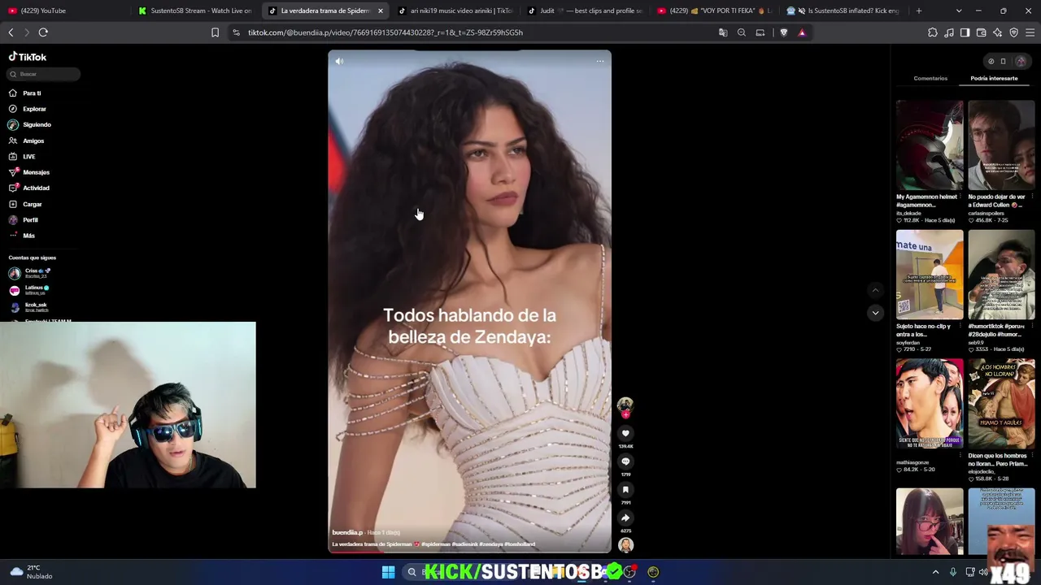The height and width of the screenshot is (585, 1041).
Task: Click the translate page icon
Action: tap(723, 32)
